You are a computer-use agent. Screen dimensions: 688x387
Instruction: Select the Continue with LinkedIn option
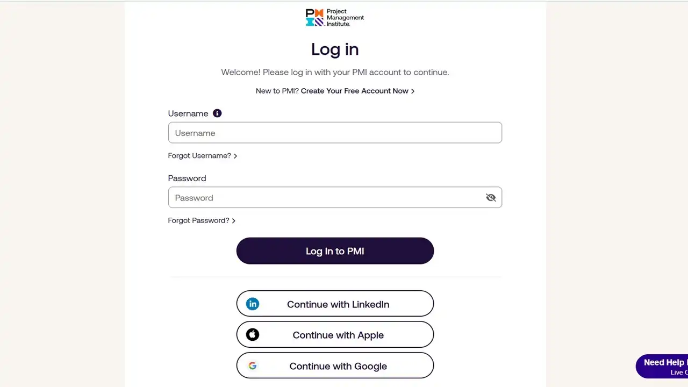click(x=335, y=304)
